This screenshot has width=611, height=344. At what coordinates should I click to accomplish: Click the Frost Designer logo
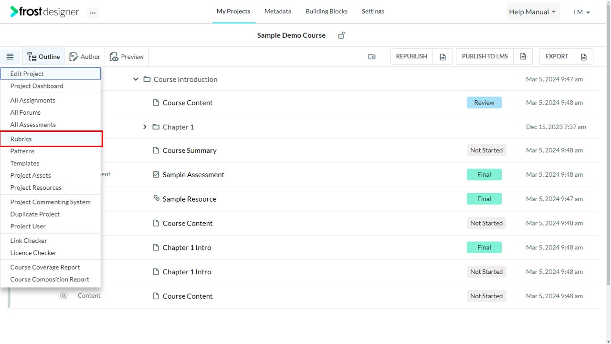(x=45, y=12)
